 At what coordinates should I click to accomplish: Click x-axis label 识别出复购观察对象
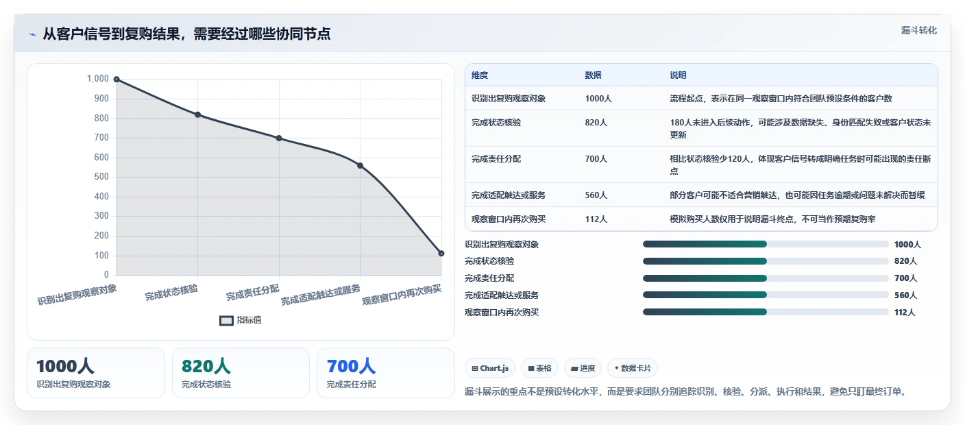pyautogui.click(x=77, y=295)
